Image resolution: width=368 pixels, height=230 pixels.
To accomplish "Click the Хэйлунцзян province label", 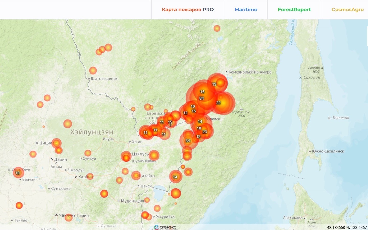I will (92, 132).
